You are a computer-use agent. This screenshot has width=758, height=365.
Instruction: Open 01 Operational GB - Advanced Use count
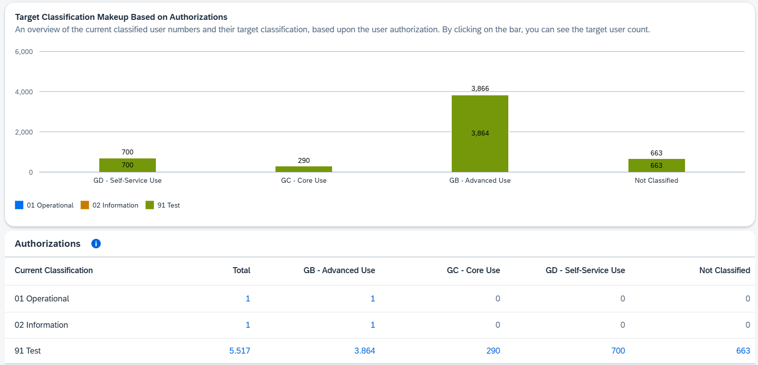tap(372, 299)
